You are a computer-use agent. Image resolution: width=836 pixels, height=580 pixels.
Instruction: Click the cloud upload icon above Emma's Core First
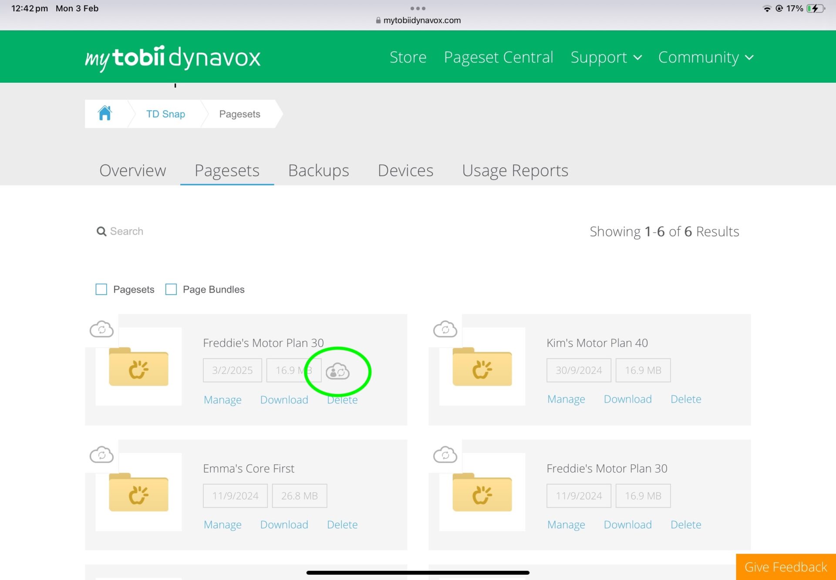101,453
